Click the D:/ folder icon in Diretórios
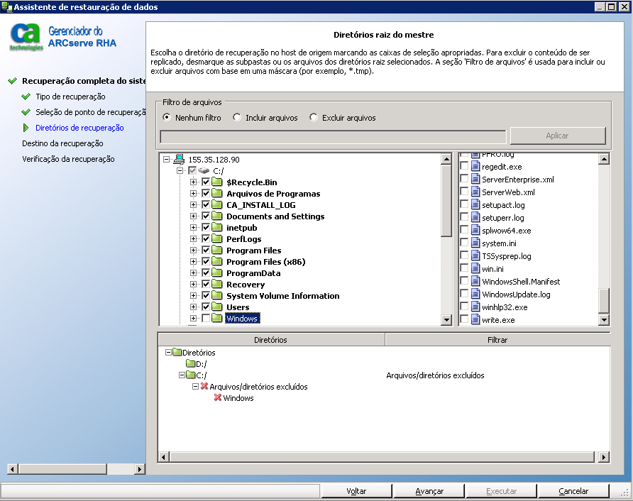The image size is (633, 501). click(190, 364)
